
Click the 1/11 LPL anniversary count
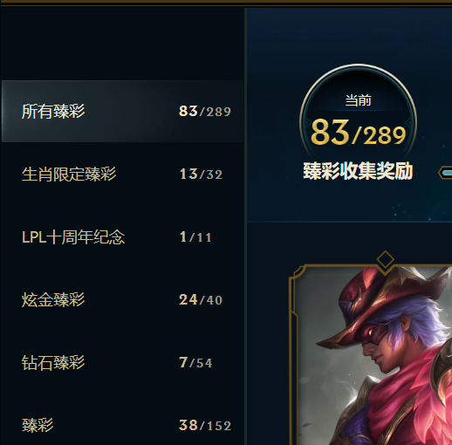pyautogui.click(x=195, y=237)
